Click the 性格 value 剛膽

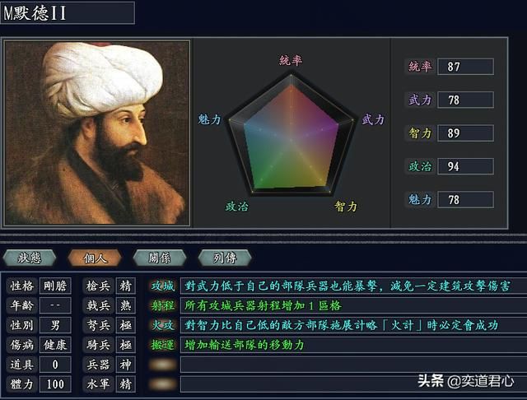point(55,286)
